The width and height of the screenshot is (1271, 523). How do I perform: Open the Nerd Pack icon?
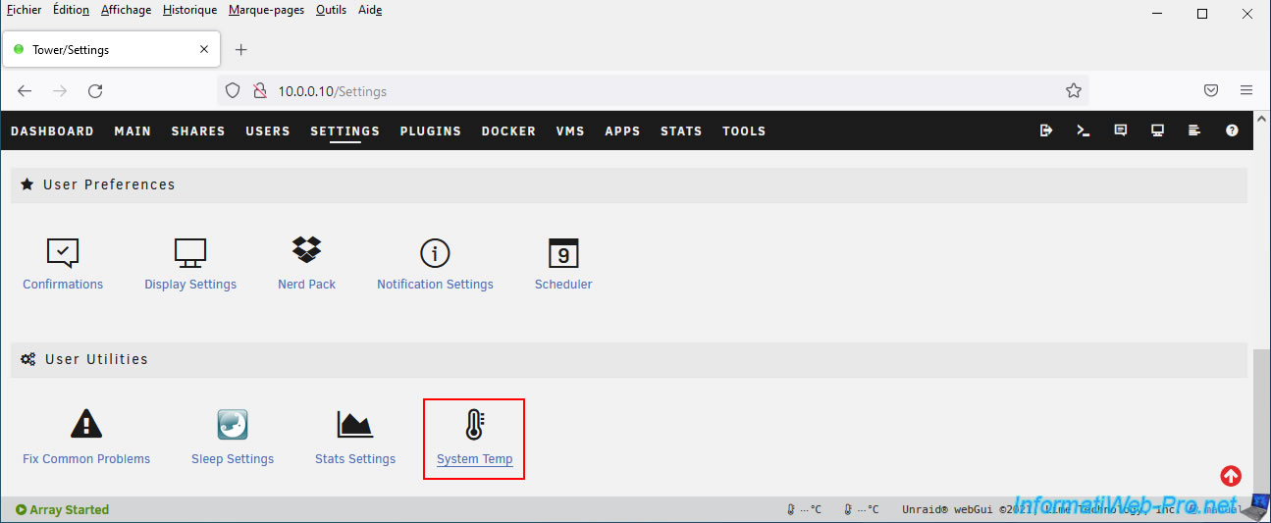[306, 251]
